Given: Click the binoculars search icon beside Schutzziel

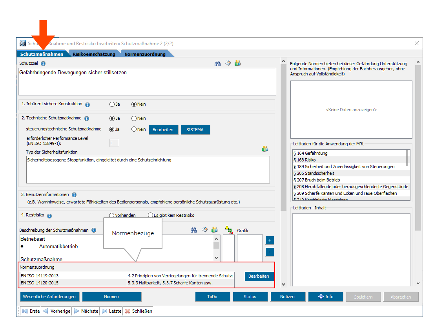Looking at the screenshot, I should coord(217,63).
